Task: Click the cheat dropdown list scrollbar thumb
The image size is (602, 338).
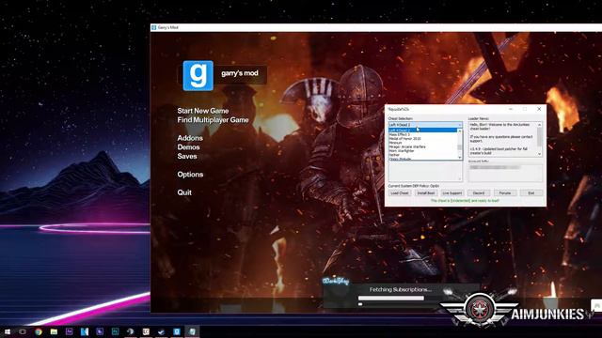Action: pos(459,147)
